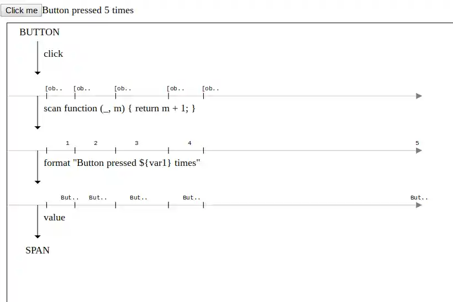Click the marker labeled 1 on scan timeline

point(67,143)
